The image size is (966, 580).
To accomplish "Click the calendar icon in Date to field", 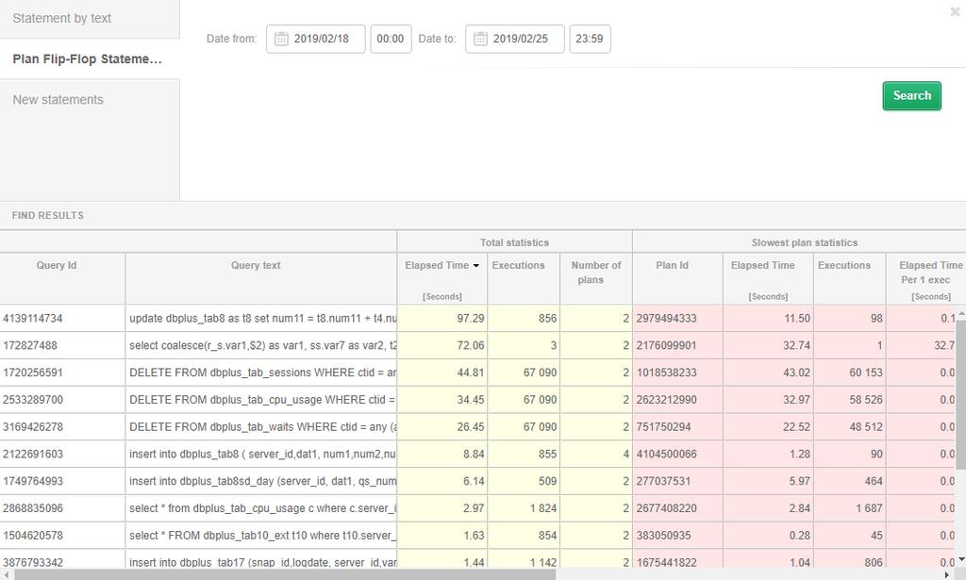I will (480, 39).
